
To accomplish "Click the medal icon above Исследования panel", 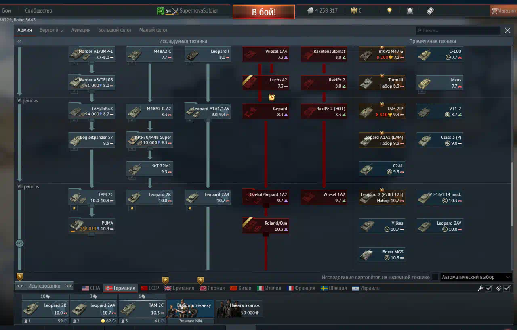I will pos(20,276).
